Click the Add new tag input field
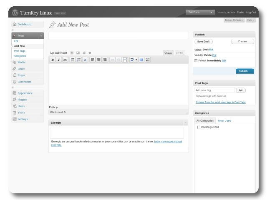This screenshot has width=267, height=200. click(x=214, y=90)
